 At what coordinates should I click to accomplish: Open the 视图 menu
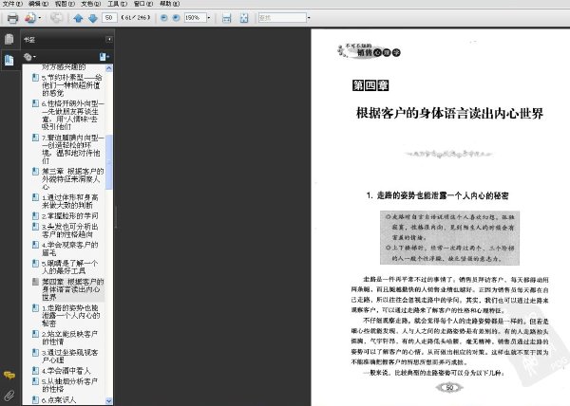point(65,4)
